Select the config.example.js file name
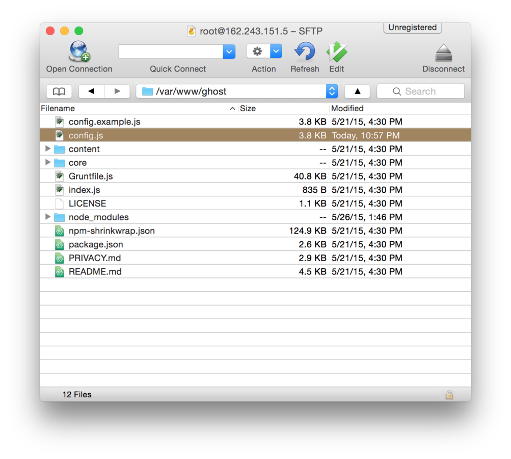511x459 pixels. pyautogui.click(x=104, y=122)
